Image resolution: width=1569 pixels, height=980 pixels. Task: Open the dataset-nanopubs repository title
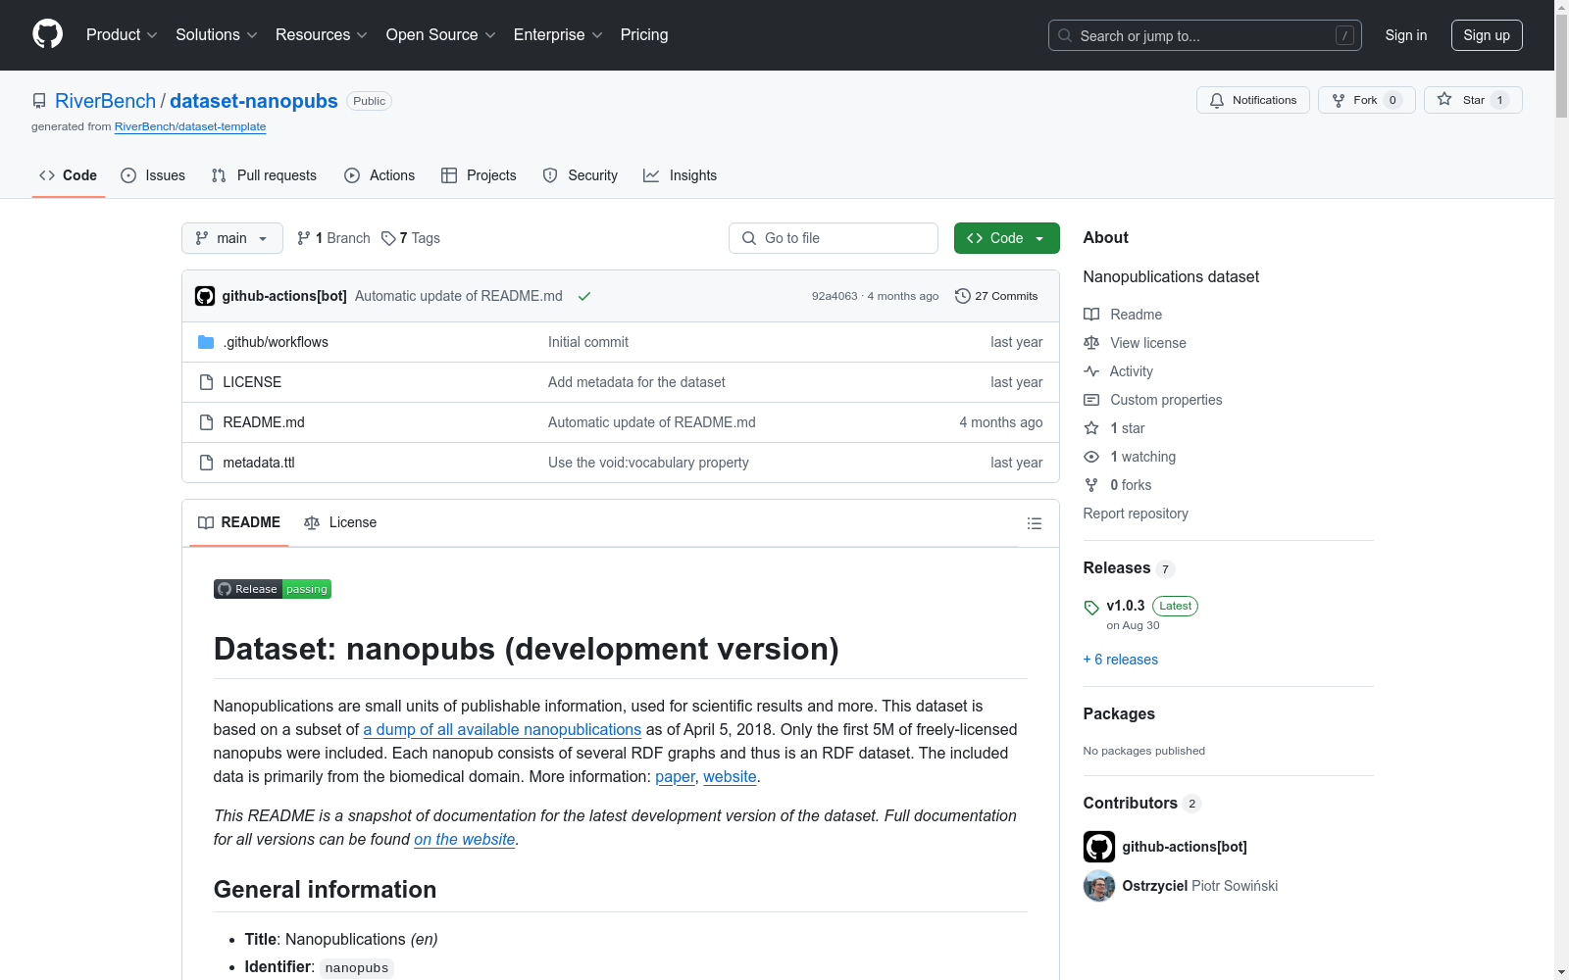pyautogui.click(x=254, y=101)
